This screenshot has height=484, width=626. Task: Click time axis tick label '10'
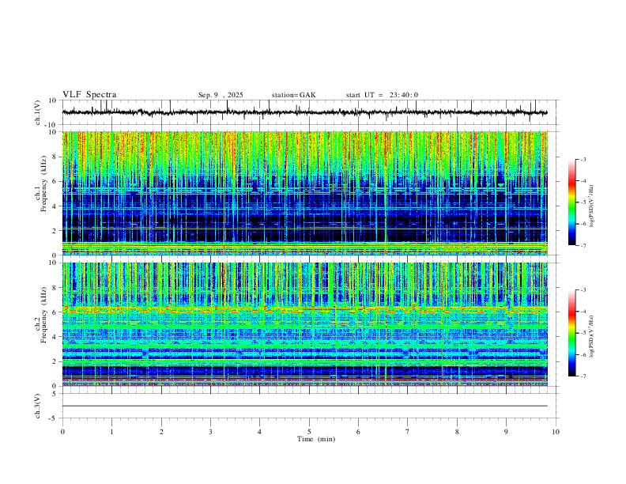tap(556, 432)
